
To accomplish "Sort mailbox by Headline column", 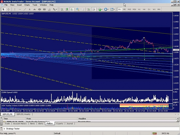I will click(127, 119).
